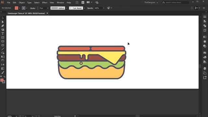Open the Swatches panel
208x117 pixels.
coord(205,53)
